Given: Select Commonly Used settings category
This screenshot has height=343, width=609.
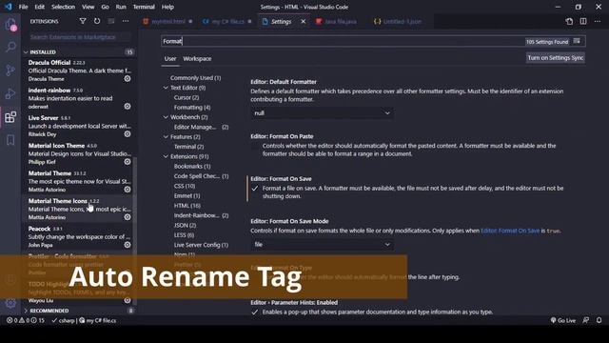Looking at the screenshot, I should 195,78.
